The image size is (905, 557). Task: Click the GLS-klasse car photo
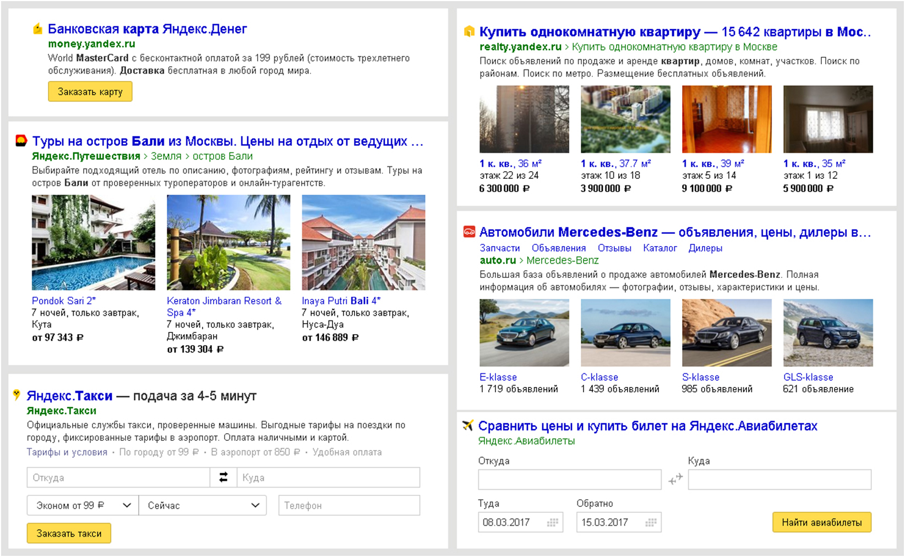828,332
